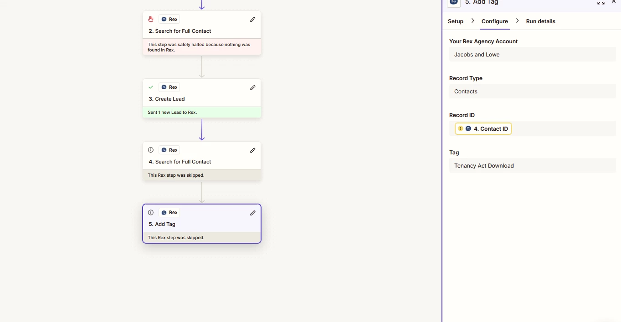
Task: Click the 'Record Type' label
Action: point(466,78)
